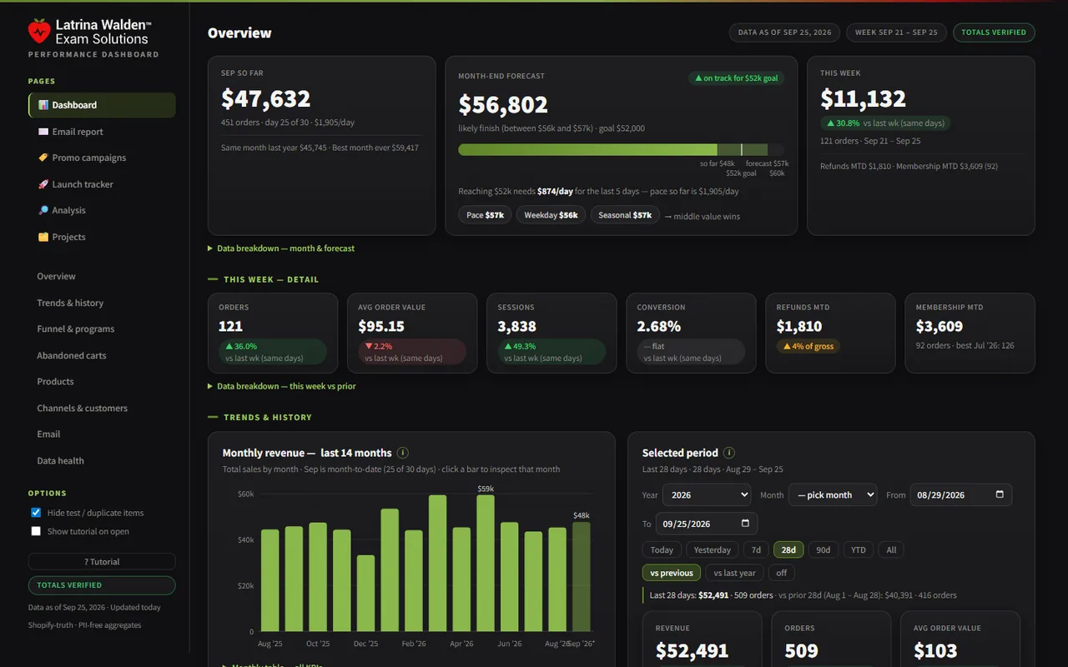The height and width of the screenshot is (667, 1068).
Task: Open the pick month dropdown
Action: pos(833,494)
